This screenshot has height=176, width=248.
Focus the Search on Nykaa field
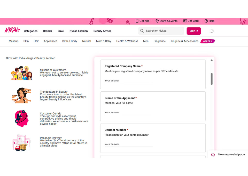tap(161, 31)
